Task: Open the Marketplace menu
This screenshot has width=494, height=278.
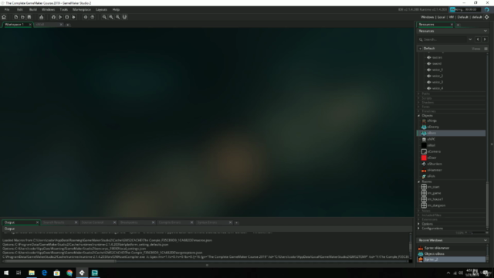Action: pyautogui.click(x=82, y=9)
